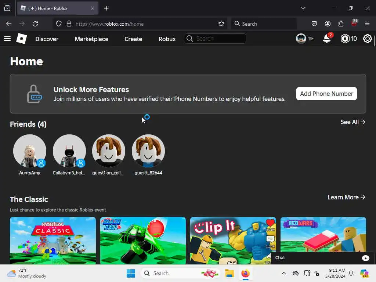Viewport: 376px width, 282px height.
Task: Go to the Marketplace
Action: tap(91, 39)
